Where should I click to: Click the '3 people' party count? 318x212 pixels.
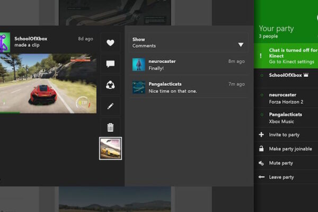pos(268,37)
